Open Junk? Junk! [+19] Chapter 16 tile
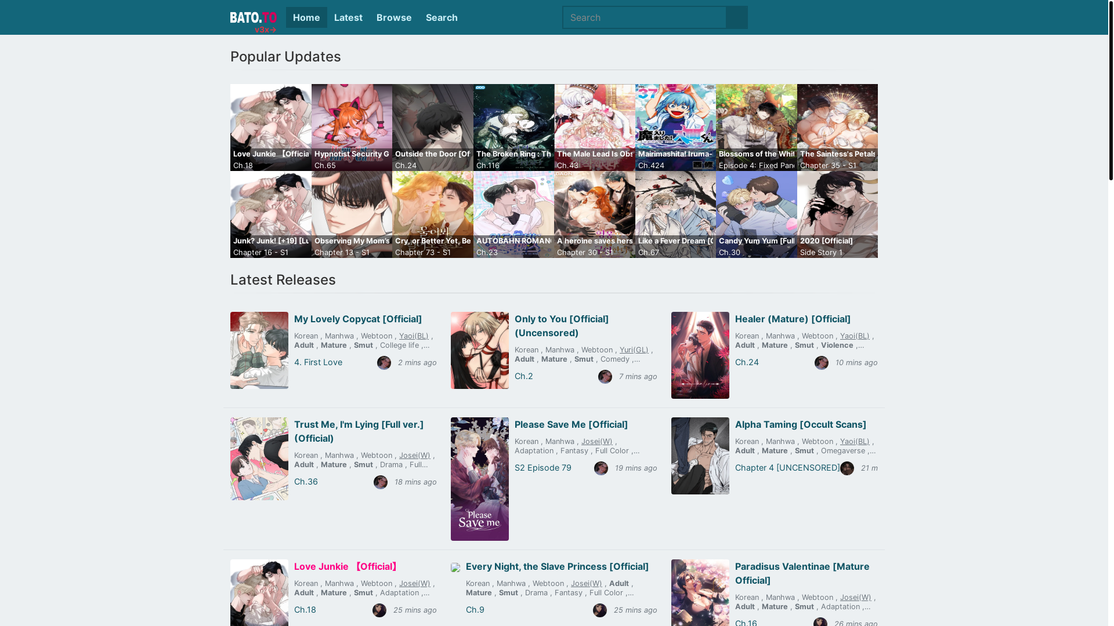Image resolution: width=1114 pixels, height=626 pixels. click(x=271, y=214)
